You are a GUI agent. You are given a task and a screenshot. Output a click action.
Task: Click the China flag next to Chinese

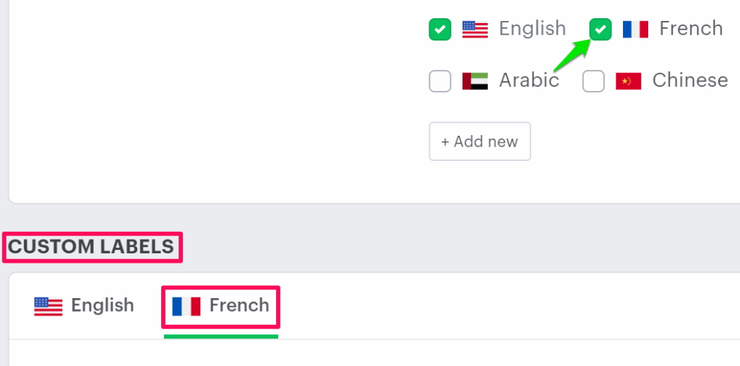pos(629,81)
